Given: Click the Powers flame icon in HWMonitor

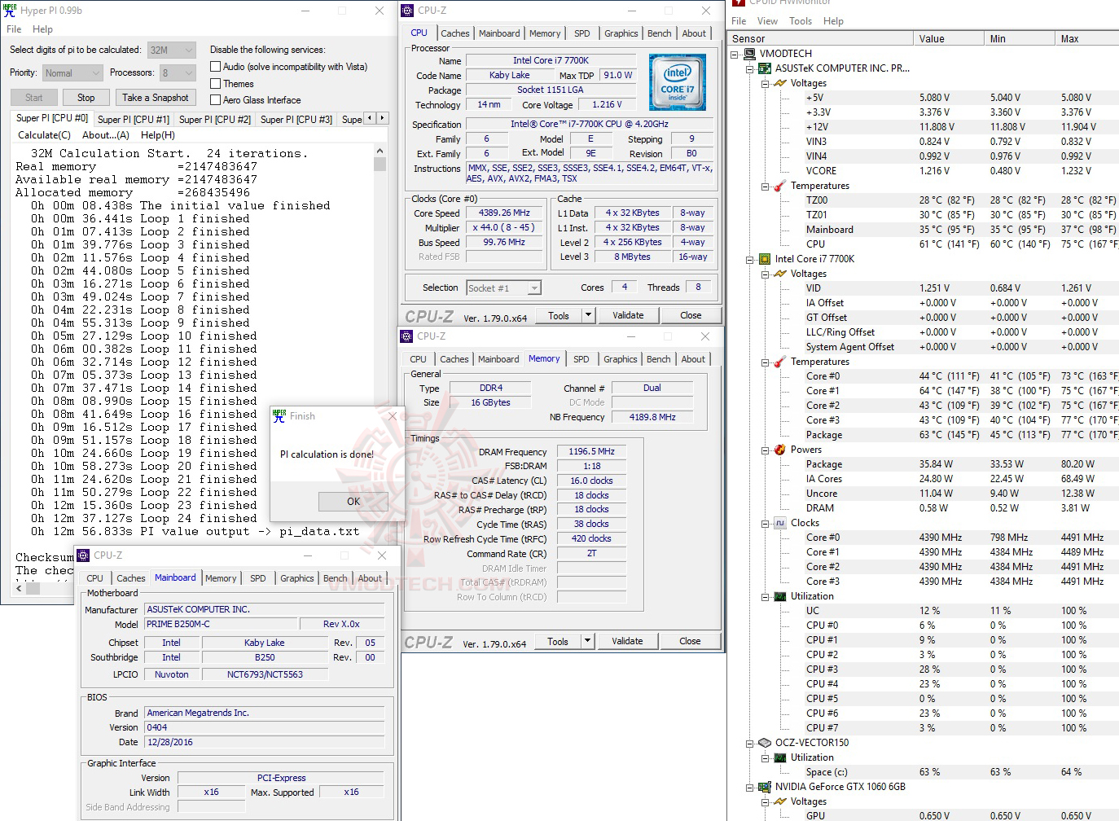Looking at the screenshot, I should pyautogui.click(x=780, y=450).
